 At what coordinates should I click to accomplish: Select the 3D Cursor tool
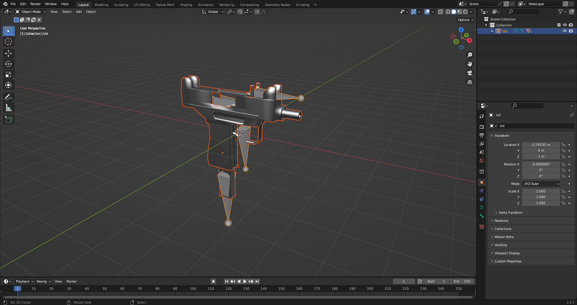click(x=8, y=41)
